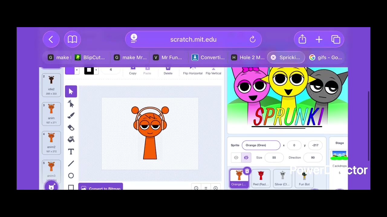Switch to the Mr Fun... browser tab
The height and width of the screenshot is (217, 387).
[x=168, y=57]
